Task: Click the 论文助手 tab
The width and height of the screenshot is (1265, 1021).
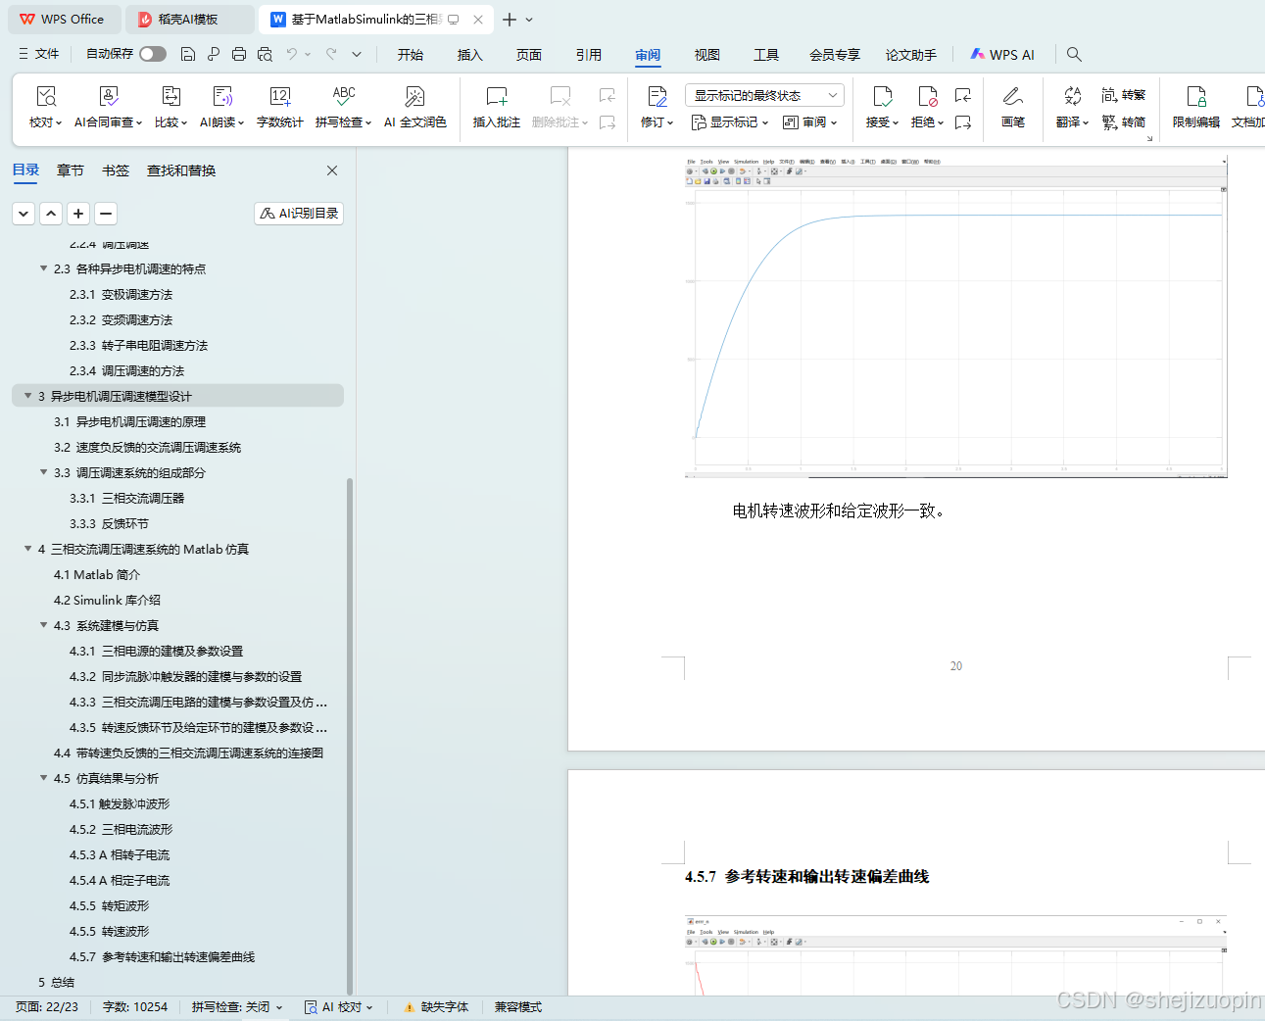Action: pyautogui.click(x=911, y=55)
